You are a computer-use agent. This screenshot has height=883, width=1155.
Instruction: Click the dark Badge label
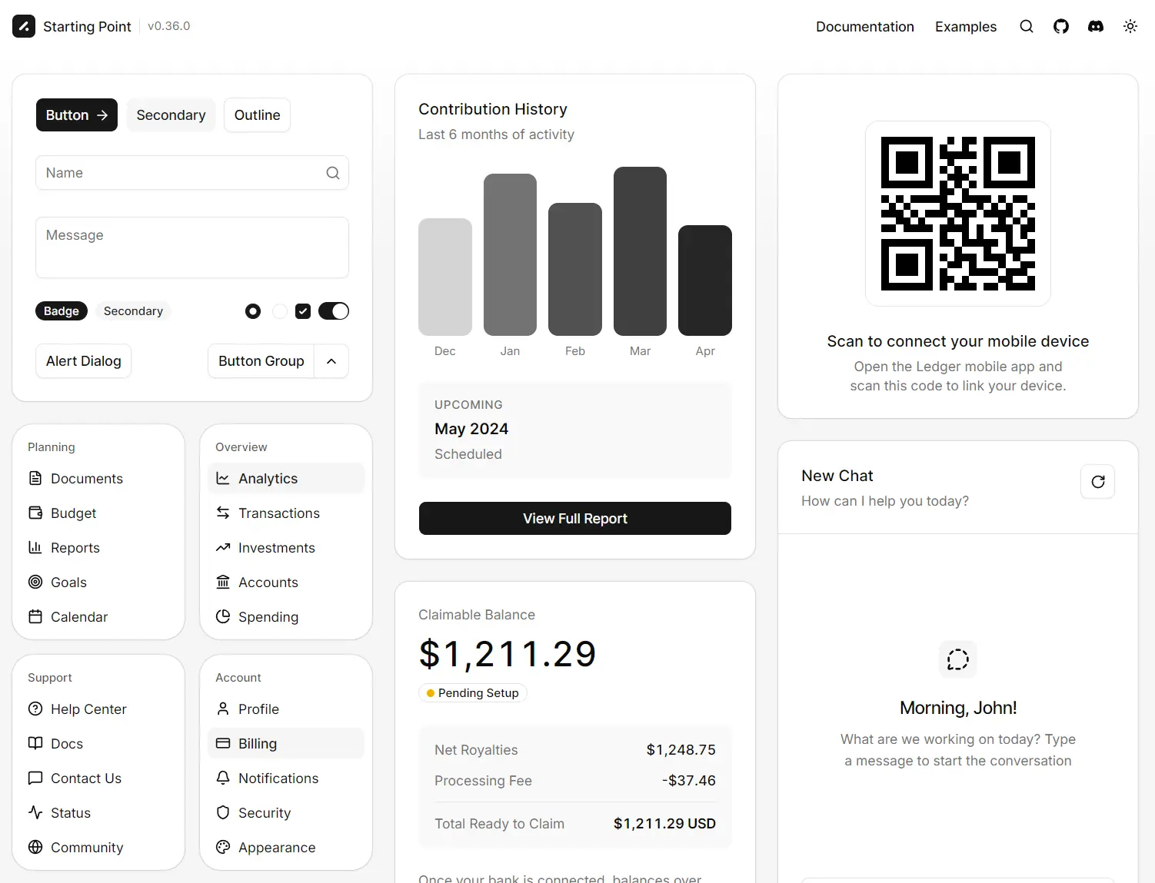click(x=62, y=311)
